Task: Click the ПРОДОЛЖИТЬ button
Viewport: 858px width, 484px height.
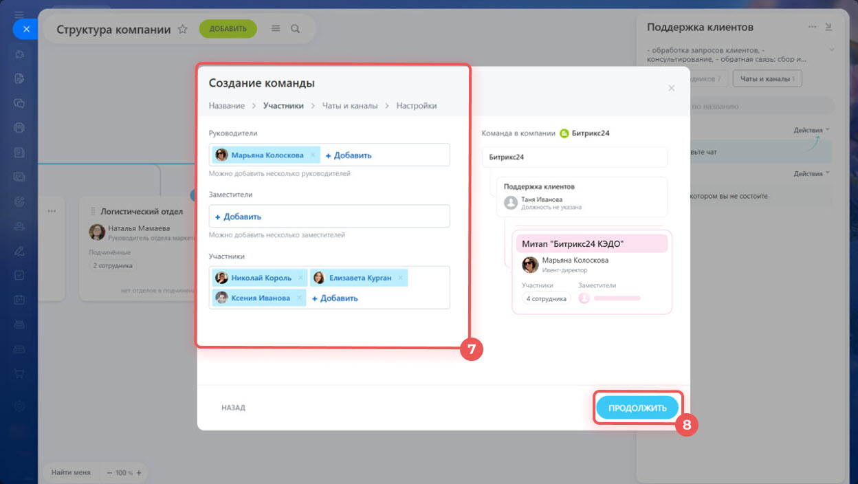Action: pos(637,408)
